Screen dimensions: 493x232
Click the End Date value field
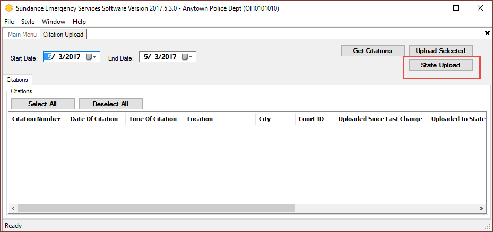click(x=160, y=57)
